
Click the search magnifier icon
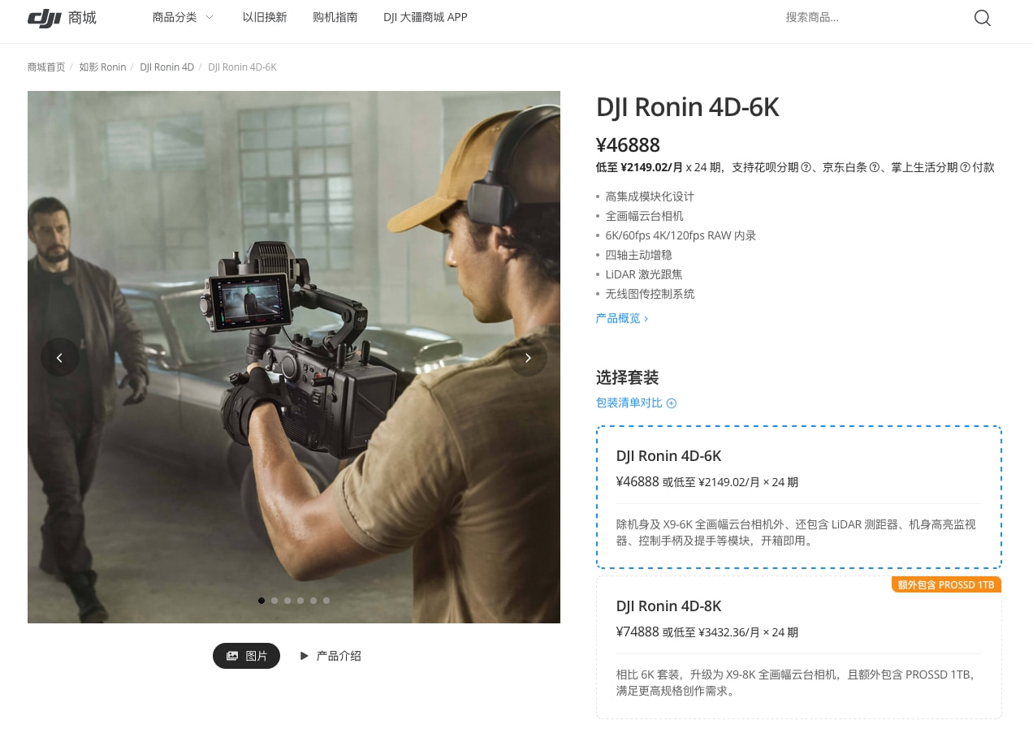coord(982,18)
